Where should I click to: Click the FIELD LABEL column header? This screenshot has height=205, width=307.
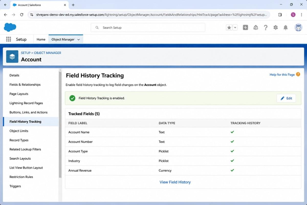(x=78, y=123)
